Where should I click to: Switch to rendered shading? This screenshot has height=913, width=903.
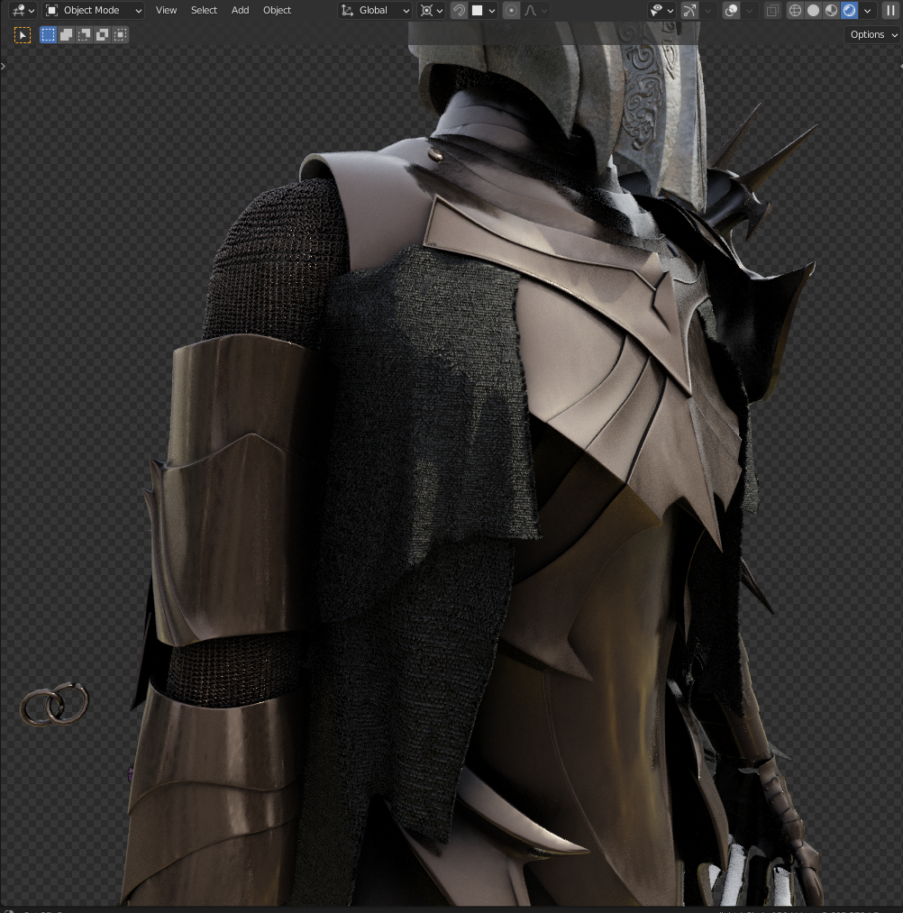[849, 11]
